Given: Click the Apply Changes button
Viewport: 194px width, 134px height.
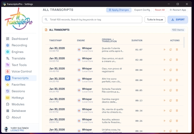Looking at the screenshot, I should click(x=119, y=10).
